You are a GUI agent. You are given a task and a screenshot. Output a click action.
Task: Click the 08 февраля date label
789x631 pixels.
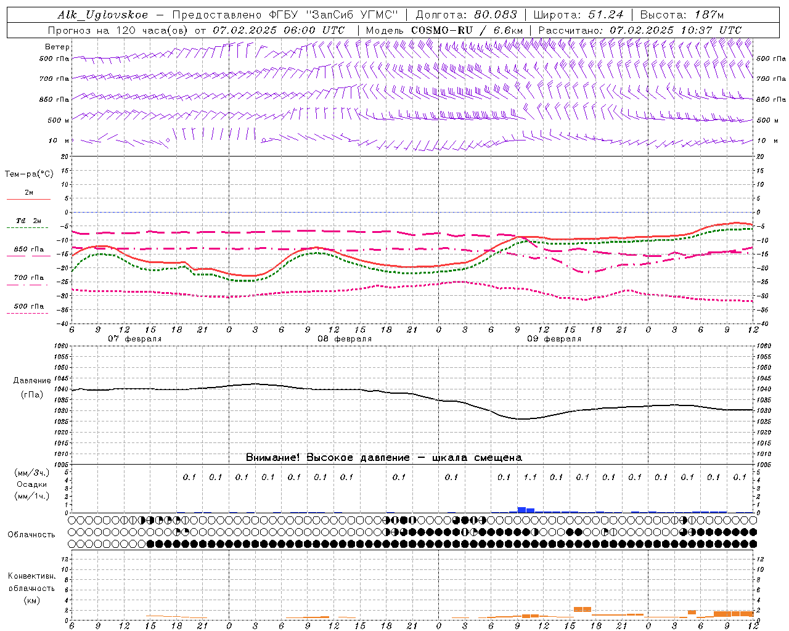[x=345, y=339]
